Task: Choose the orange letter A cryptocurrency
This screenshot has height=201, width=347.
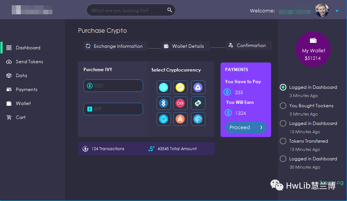Action: tap(180, 119)
